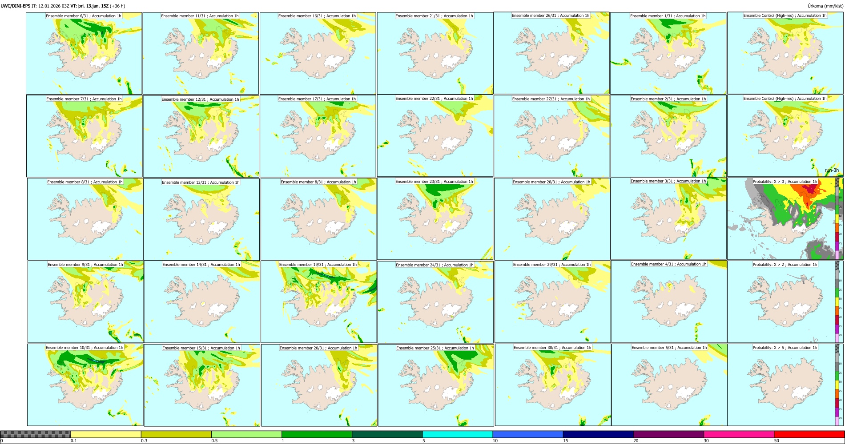845x444 pixels.
Task: Click the '15' tick label on the legend bar
Action: pyautogui.click(x=565, y=441)
